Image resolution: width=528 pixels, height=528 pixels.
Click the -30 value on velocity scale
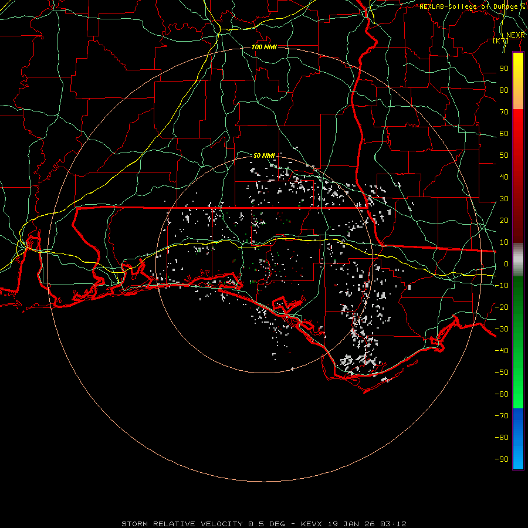[x=502, y=329]
